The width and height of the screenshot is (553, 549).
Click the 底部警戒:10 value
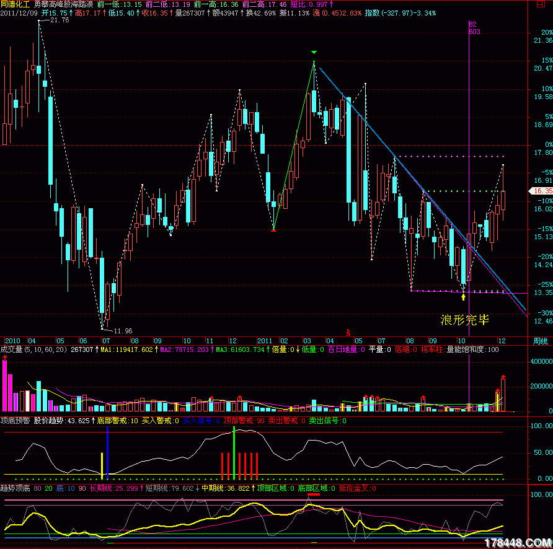117,421
